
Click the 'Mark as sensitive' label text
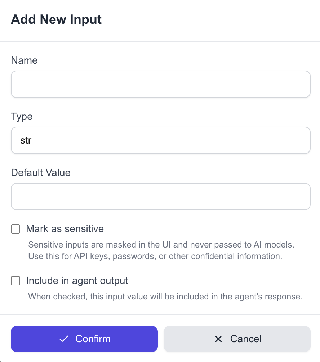point(65,229)
